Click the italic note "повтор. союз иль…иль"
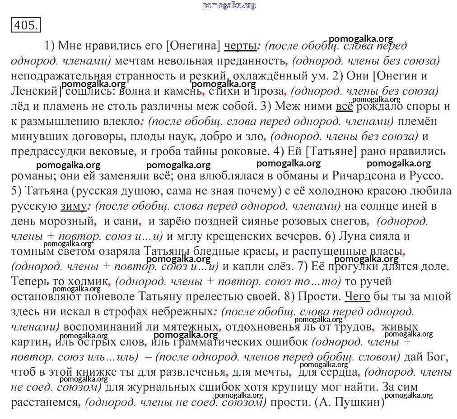Screen dimensions: 457x419 [75, 357]
